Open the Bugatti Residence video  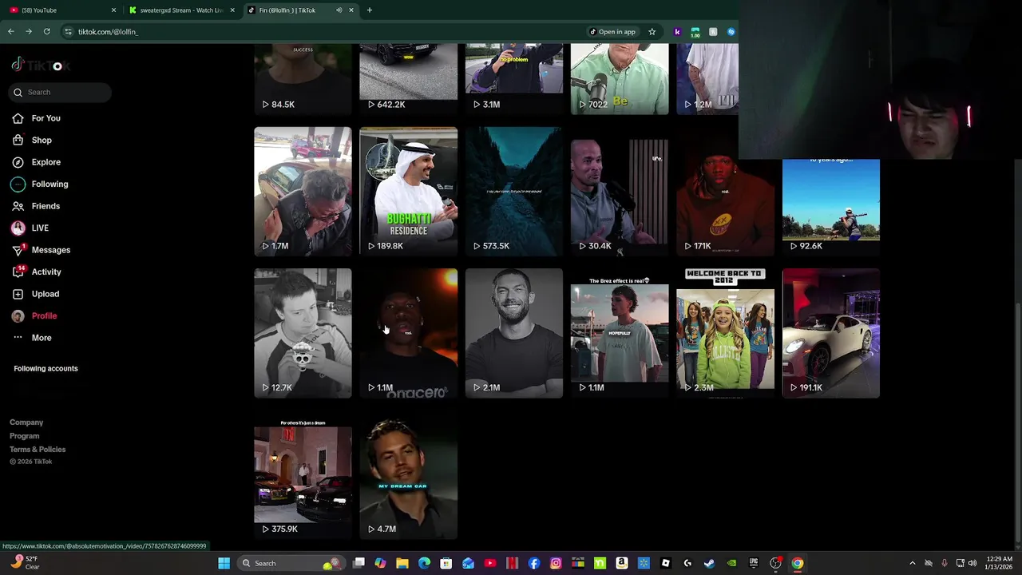click(x=408, y=192)
